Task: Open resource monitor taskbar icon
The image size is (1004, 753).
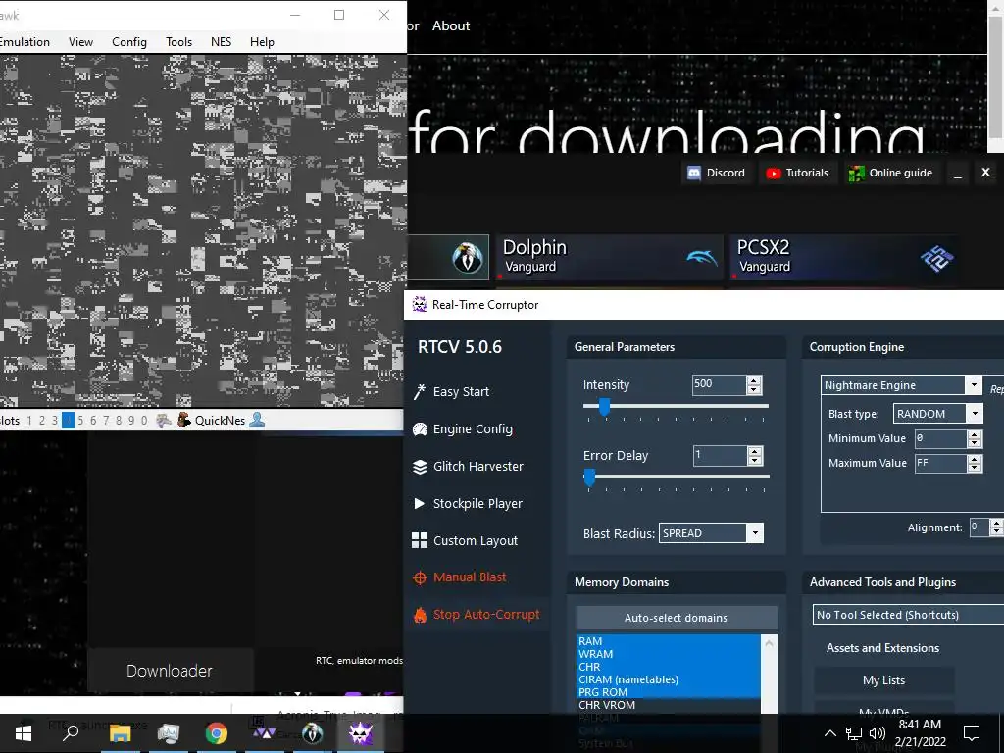Action: coord(169,733)
